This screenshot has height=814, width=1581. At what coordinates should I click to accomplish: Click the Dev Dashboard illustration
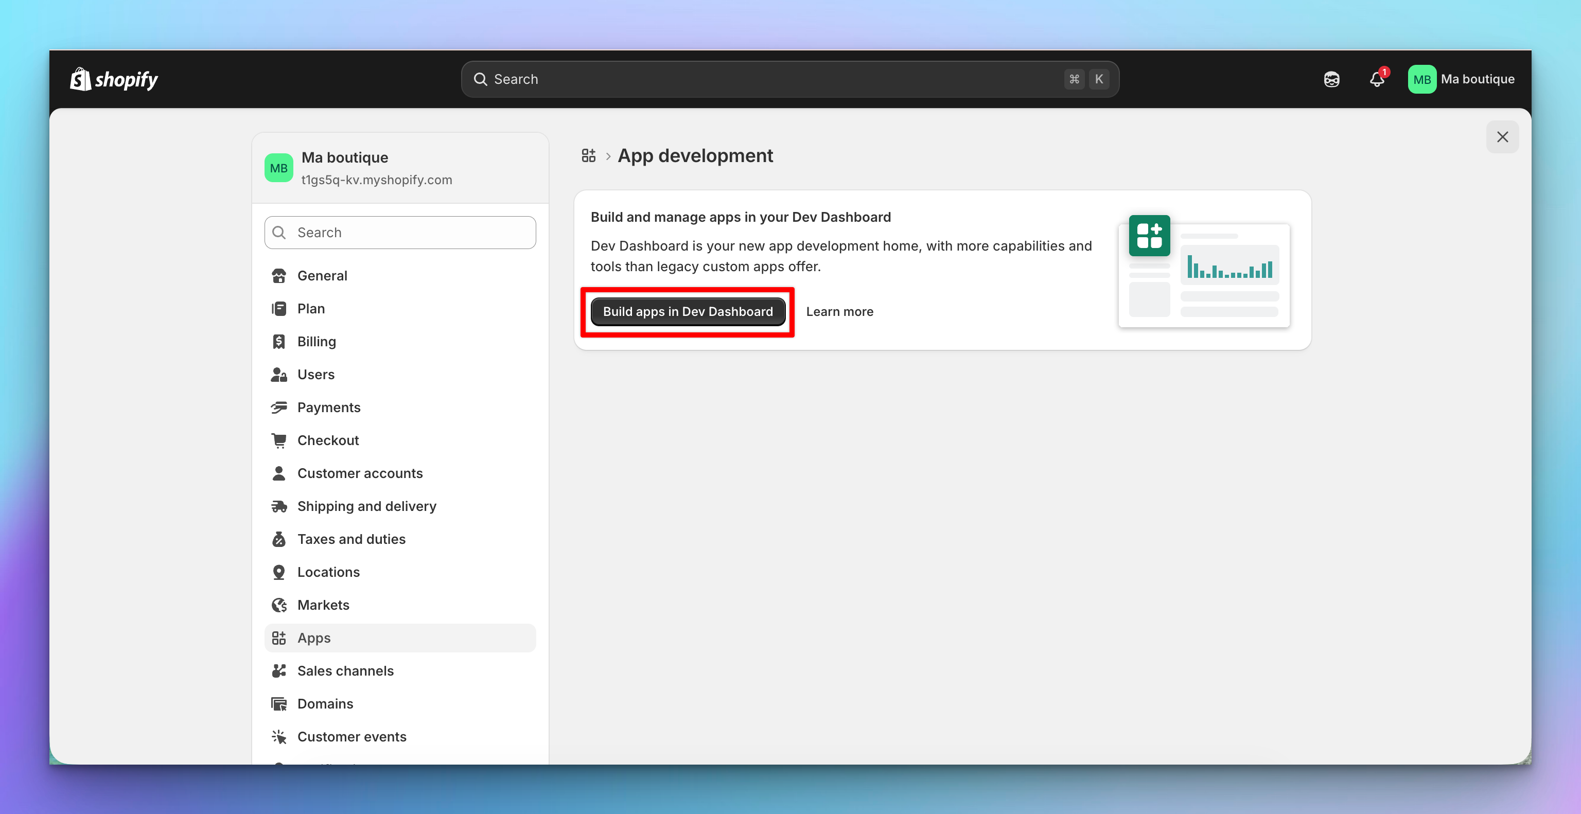pyautogui.click(x=1204, y=271)
